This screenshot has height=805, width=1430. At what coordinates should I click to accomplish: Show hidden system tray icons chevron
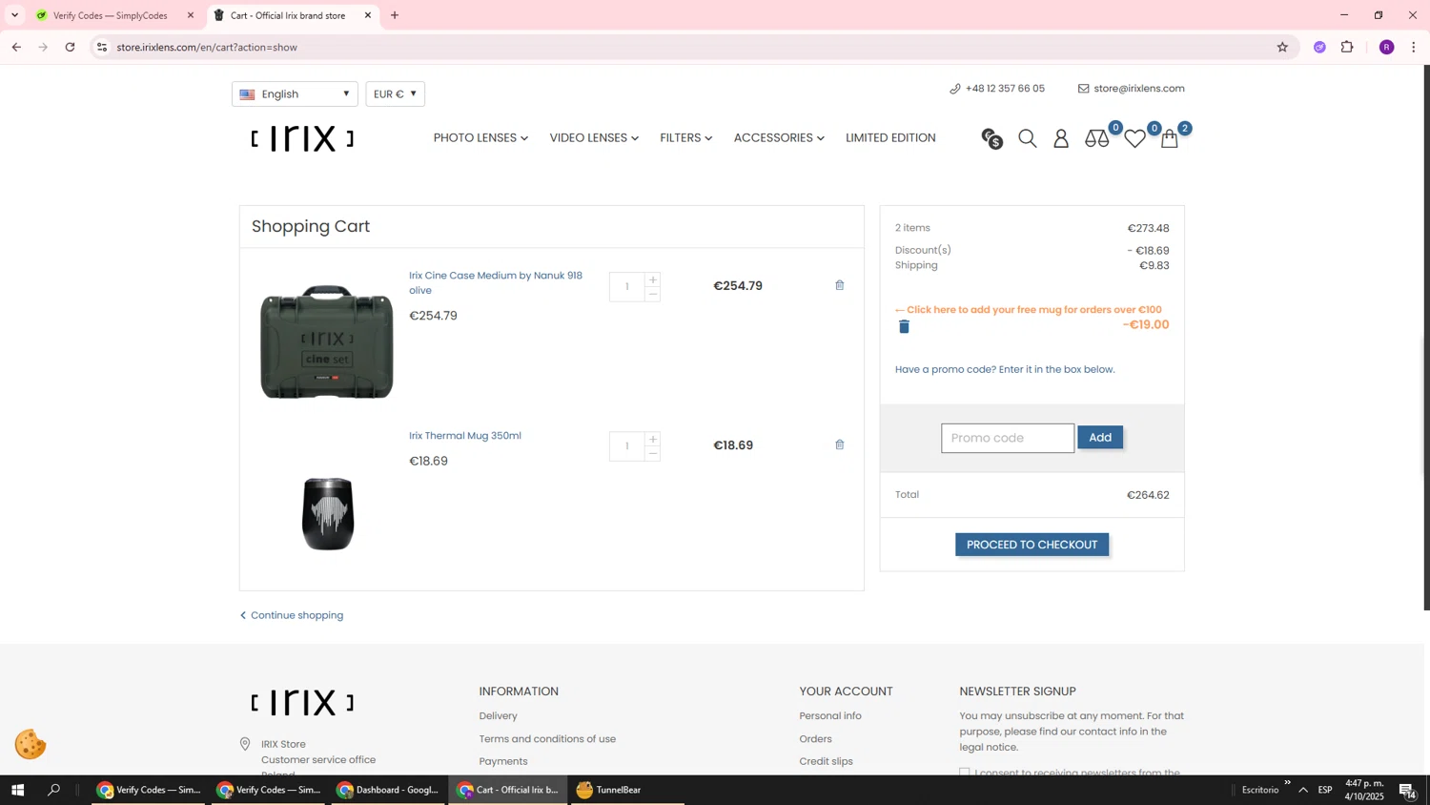click(1303, 790)
